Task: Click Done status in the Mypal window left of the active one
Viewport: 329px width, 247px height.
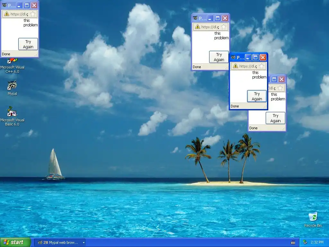Action: [197, 67]
